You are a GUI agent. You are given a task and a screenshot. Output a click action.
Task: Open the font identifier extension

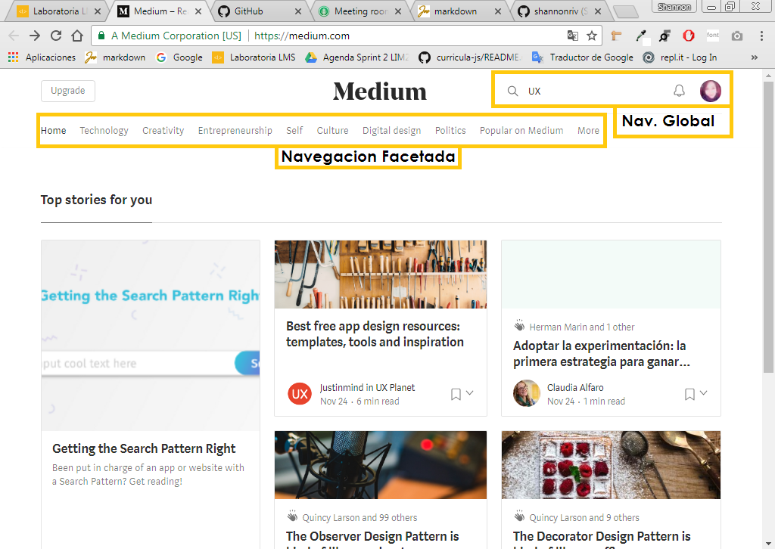(713, 35)
